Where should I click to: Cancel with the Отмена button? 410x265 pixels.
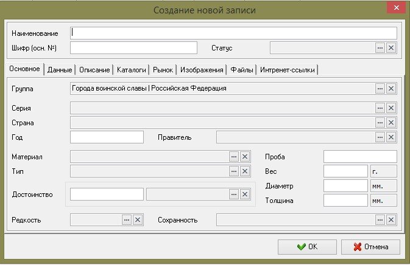click(370, 247)
